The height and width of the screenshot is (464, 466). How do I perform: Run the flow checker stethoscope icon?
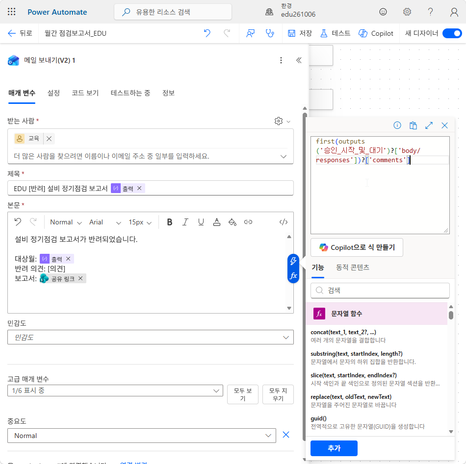point(270,33)
